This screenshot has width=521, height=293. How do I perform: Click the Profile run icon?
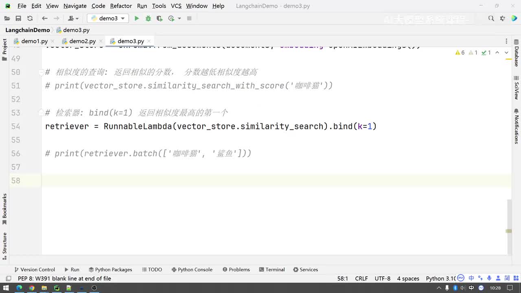click(171, 18)
